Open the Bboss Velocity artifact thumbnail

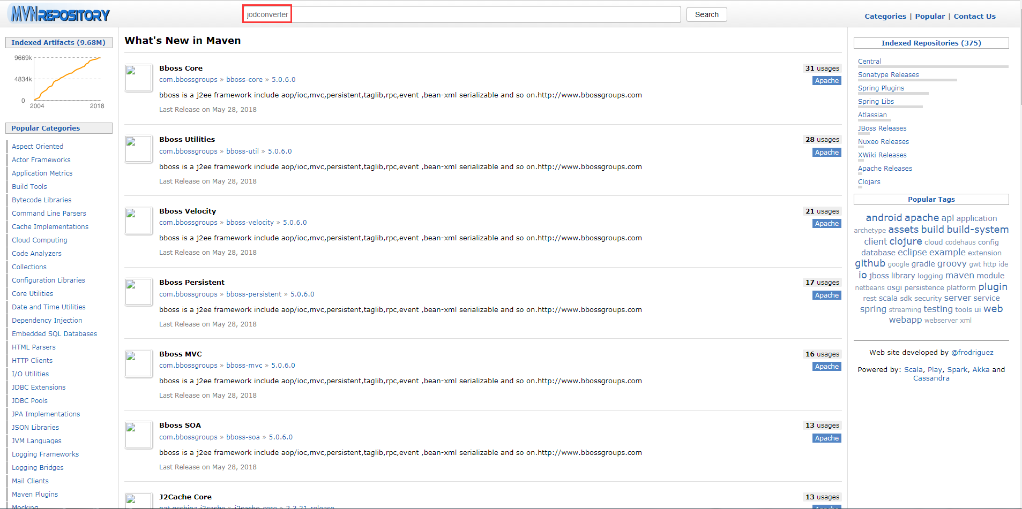pos(139,221)
